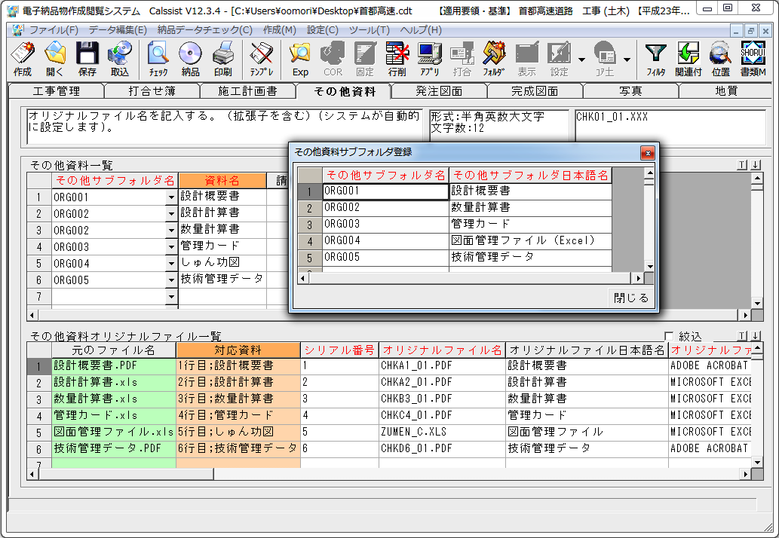Click the フィルタ funnel icon
Image resolution: width=779 pixels, height=538 pixels.
(656, 59)
